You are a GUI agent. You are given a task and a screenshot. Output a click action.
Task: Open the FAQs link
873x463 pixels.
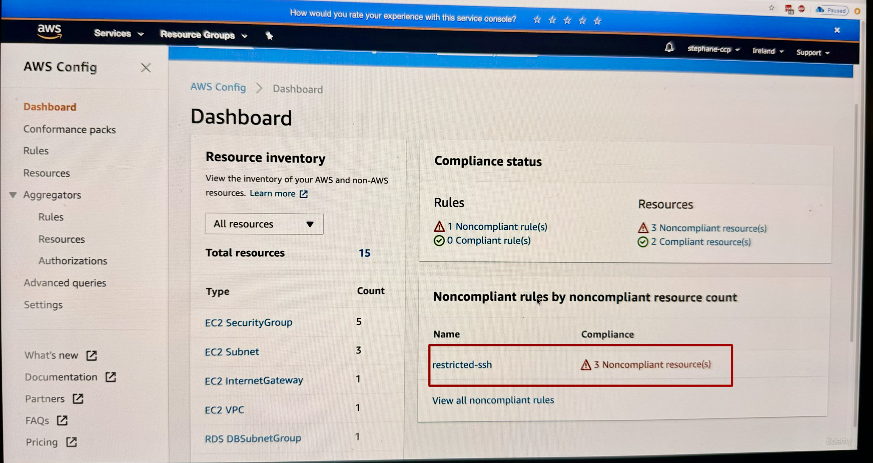(37, 421)
